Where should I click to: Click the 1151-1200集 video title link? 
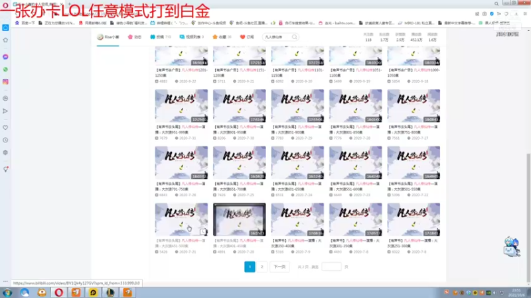(240, 73)
